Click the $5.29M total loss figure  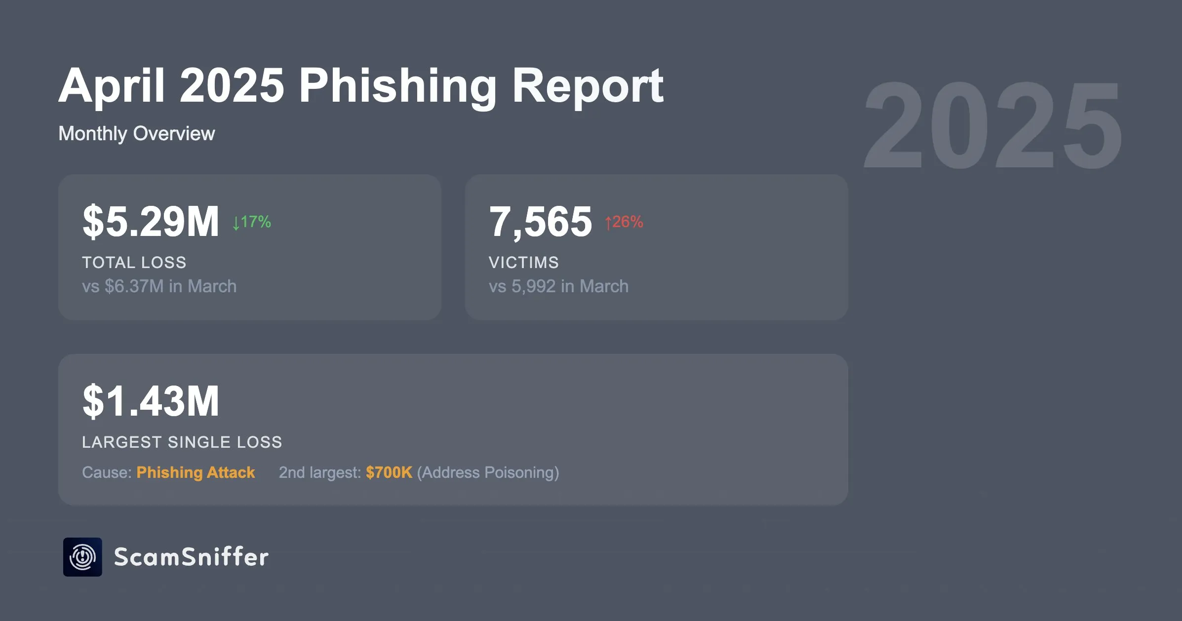[151, 222]
